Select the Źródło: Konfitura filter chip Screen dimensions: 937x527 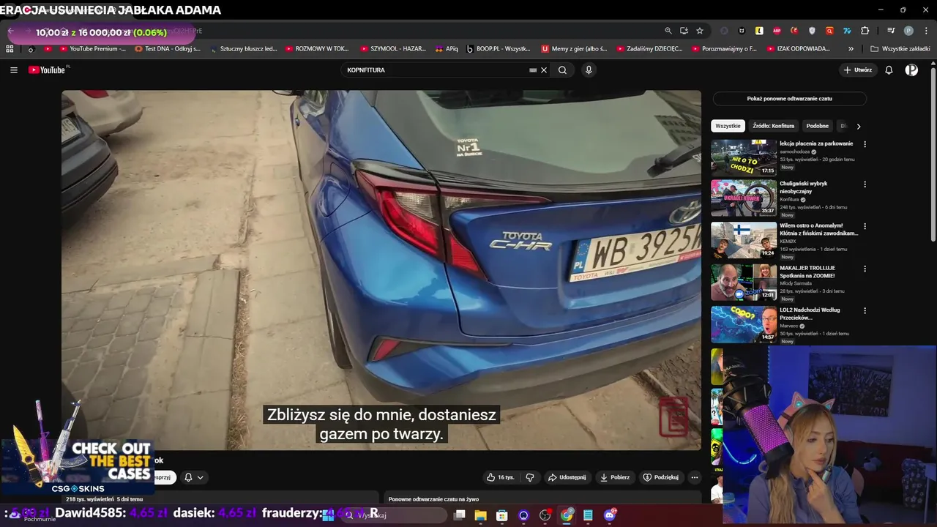[x=773, y=126]
